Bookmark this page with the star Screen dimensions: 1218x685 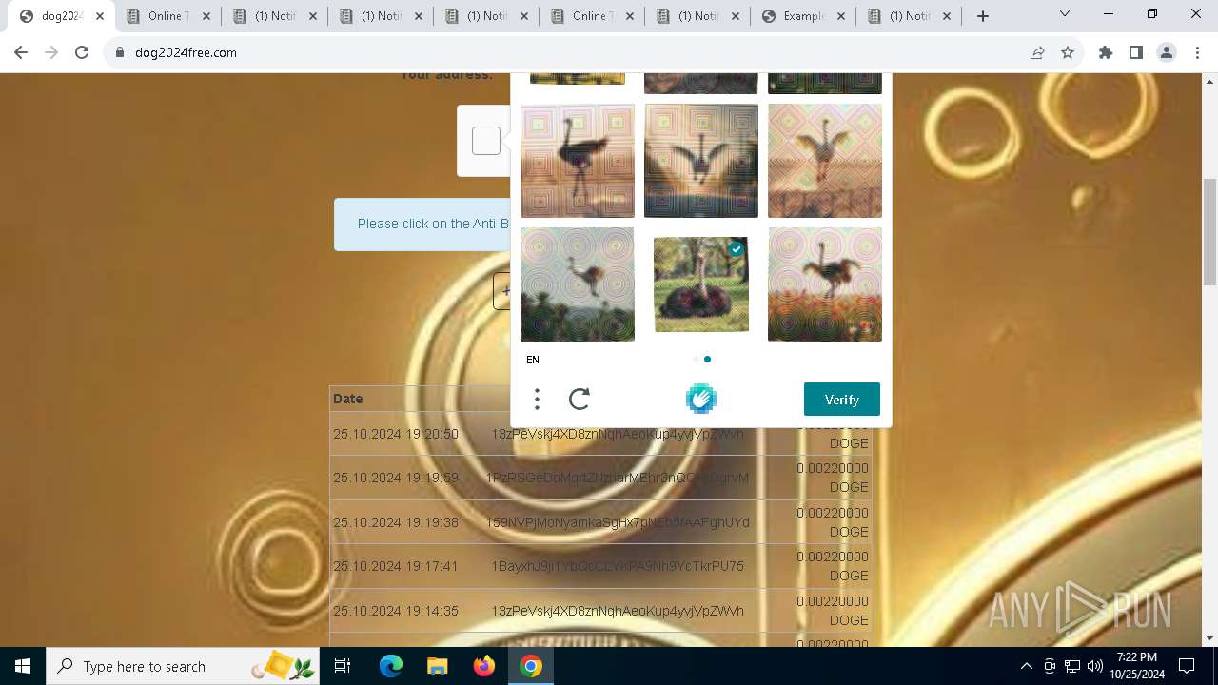1068,52
